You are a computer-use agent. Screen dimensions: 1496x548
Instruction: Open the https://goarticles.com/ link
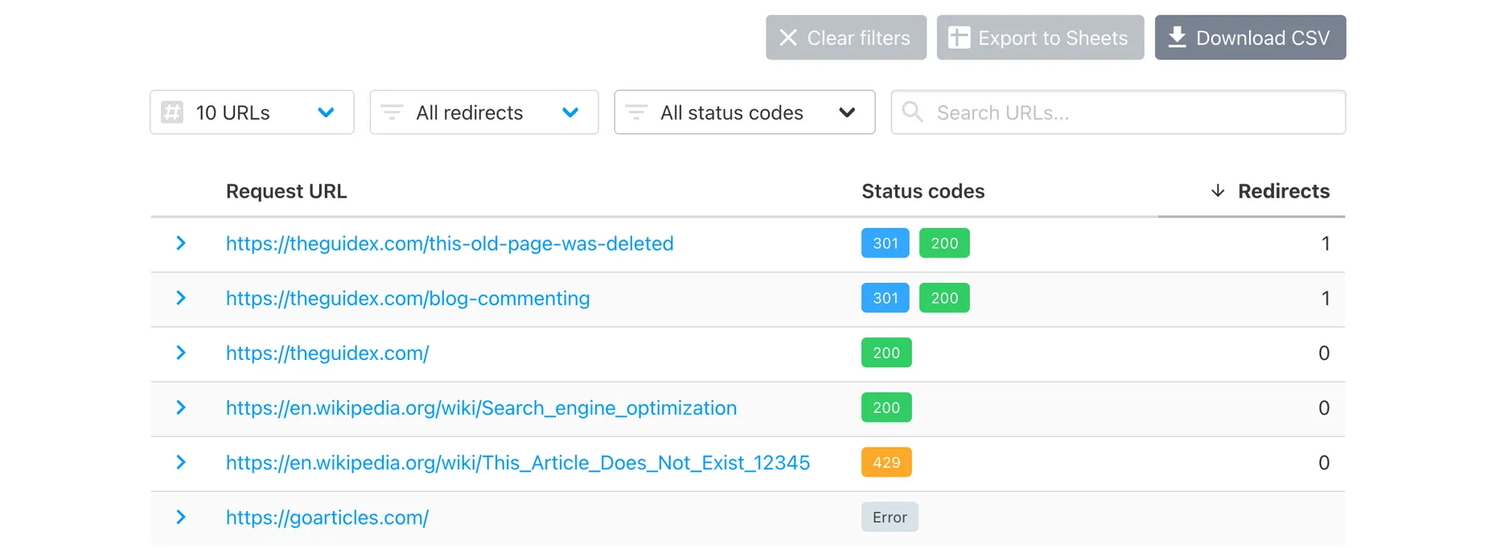click(x=327, y=517)
